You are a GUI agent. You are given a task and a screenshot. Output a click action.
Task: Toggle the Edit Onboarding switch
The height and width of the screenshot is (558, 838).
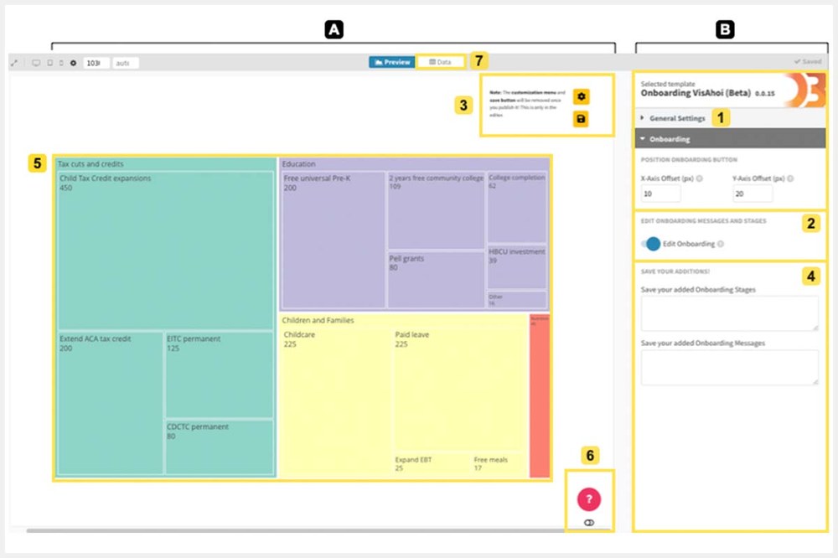point(649,244)
